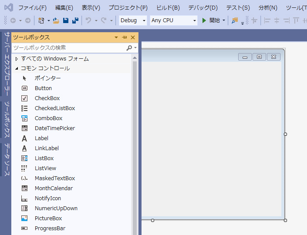Open the Any CPU platform dropdown
Image resolution: width=307 pixels, height=235 pixels.
[x=174, y=20]
